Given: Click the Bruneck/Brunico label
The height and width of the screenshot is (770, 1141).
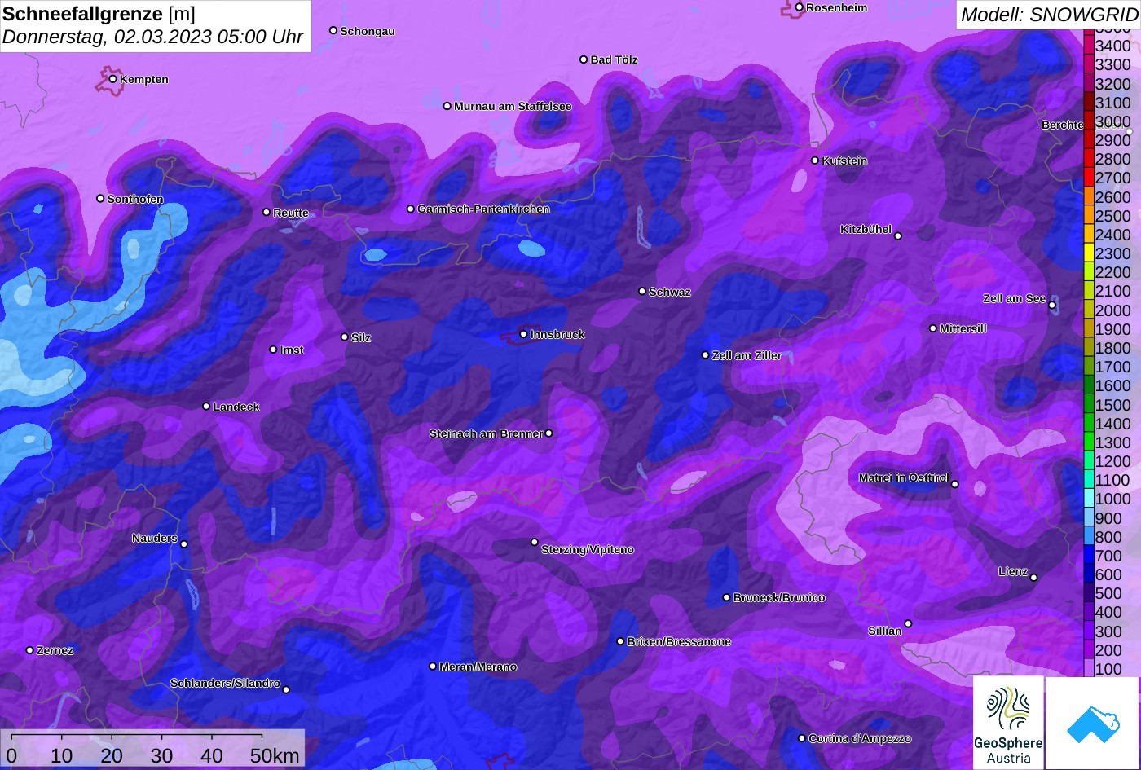Looking at the screenshot, I should [779, 597].
